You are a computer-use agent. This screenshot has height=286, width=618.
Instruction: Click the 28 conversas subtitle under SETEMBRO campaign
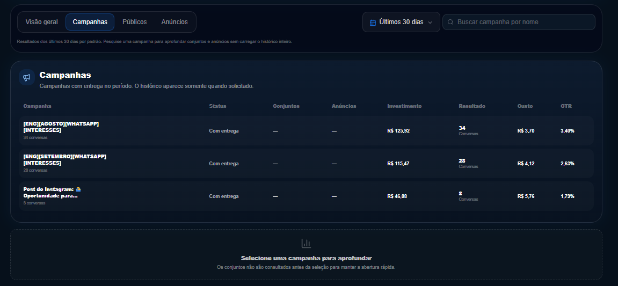tap(35, 171)
